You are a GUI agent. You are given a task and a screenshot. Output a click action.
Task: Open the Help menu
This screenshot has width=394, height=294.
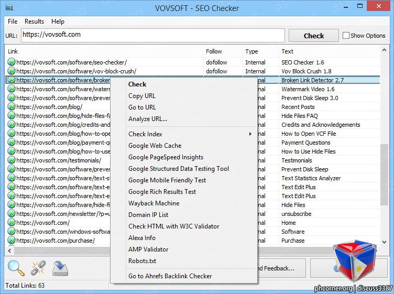click(58, 21)
